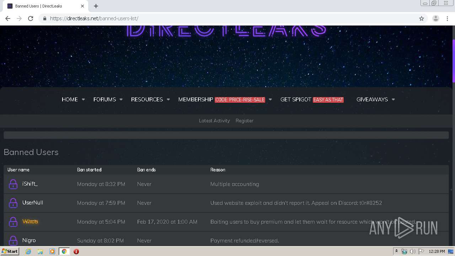455x256 pixels.
Task: Click Monday at 8:32 PM date
Action: (x=101, y=184)
